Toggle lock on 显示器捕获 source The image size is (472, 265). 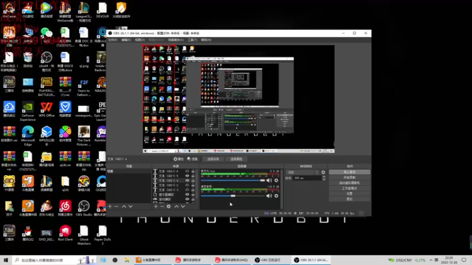[193, 194]
